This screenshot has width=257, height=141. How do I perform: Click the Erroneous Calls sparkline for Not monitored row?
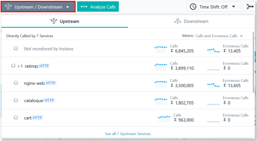[x=213, y=50]
